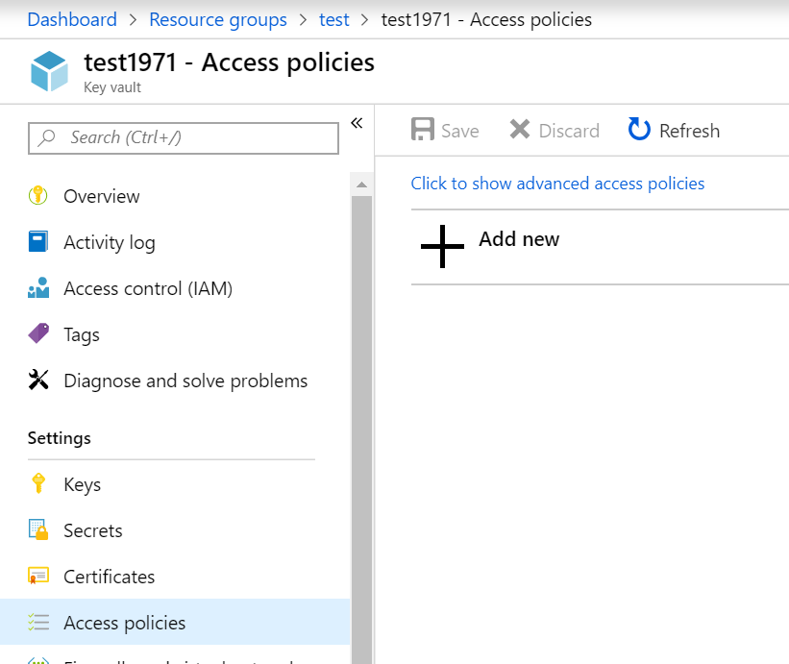Click the Diagnose wrench tools icon

click(38, 380)
